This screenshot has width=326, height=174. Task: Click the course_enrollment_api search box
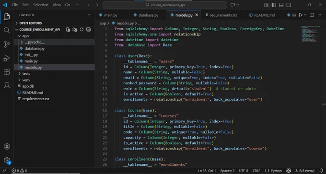165,5
